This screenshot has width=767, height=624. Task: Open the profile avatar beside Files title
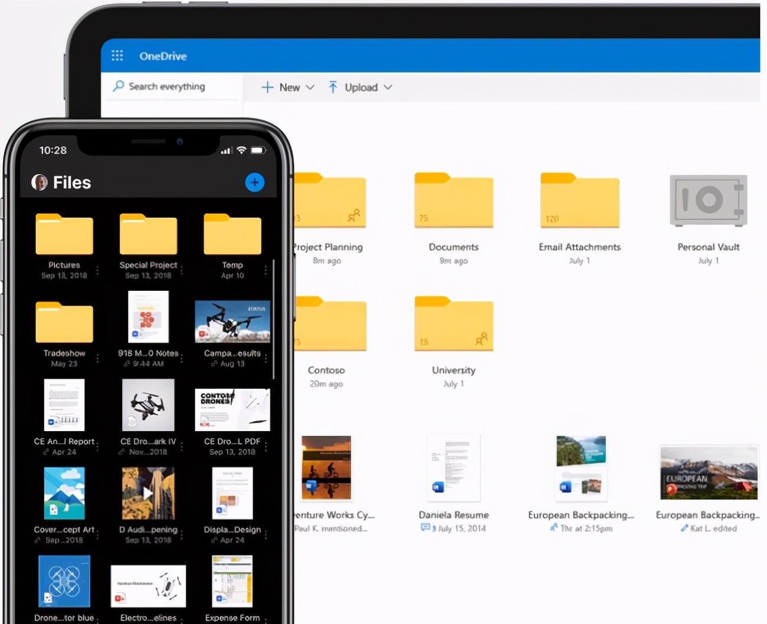39,182
